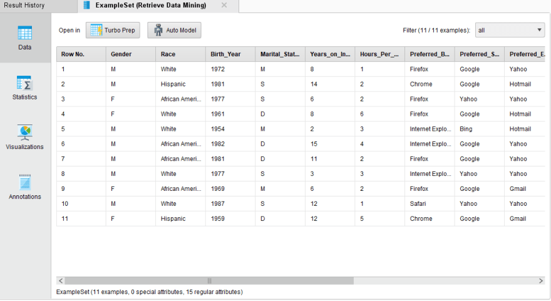Open data in Auto Model

click(174, 30)
